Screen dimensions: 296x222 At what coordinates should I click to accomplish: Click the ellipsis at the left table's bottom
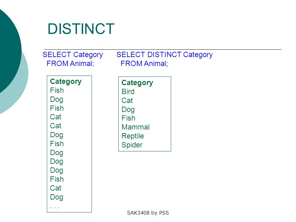(x=55, y=208)
